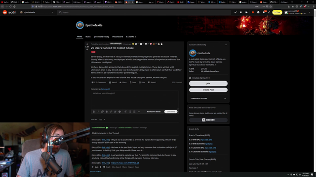Select the Posts tab
316x177 pixels.
tap(79, 37)
